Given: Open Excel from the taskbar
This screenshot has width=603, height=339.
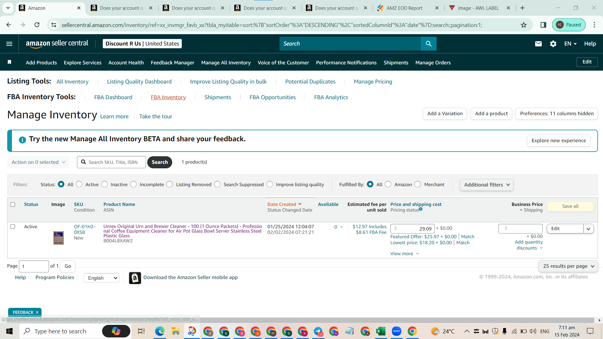Looking at the screenshot, I should 381,331.
